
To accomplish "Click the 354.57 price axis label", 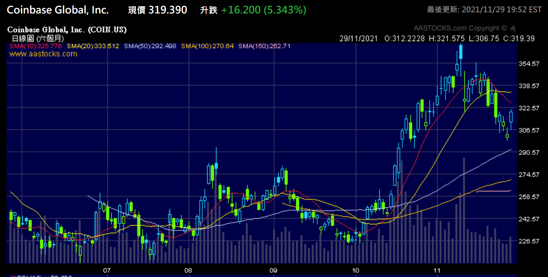I will [528, 64].
